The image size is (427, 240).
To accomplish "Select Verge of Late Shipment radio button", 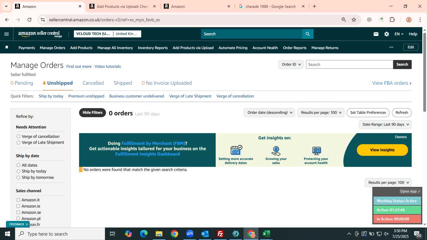I will [x=18, y=142].
